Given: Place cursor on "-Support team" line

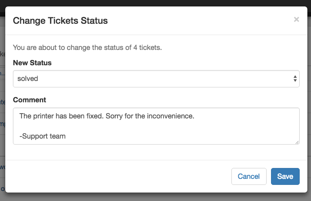Looking at the screenshot, I should click(x=42, y=136).
